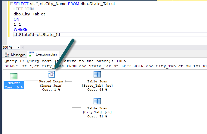Image resolution: width=207 pixels, height=134 pixels.
Task: Click the Messages tab icon
Action: pyautogui.click(x=7, y=55)
